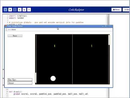Image resolution: width=130 pixels, height=98 pixels.
Task: Click the white ball on Pong canvas
Action: point(53,78)
